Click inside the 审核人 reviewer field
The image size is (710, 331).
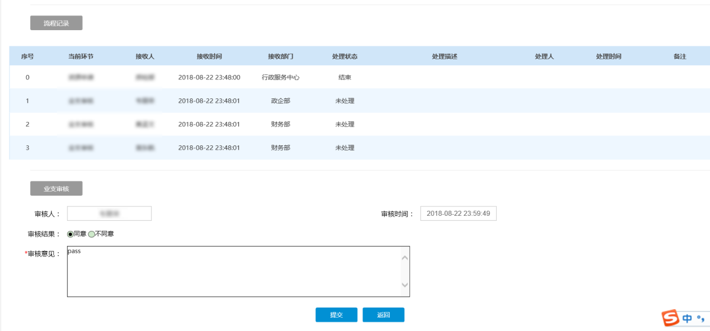point(109,213)
